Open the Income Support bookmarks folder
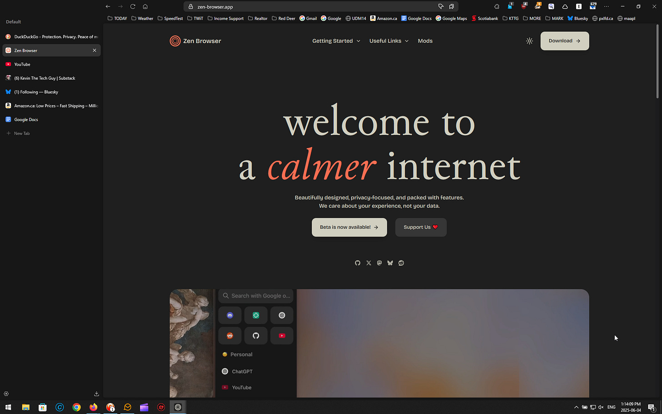 tap(226, 19)
